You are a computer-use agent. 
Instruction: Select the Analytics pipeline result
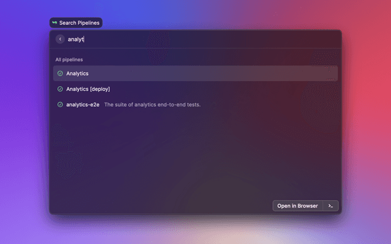tap(195, 73)
